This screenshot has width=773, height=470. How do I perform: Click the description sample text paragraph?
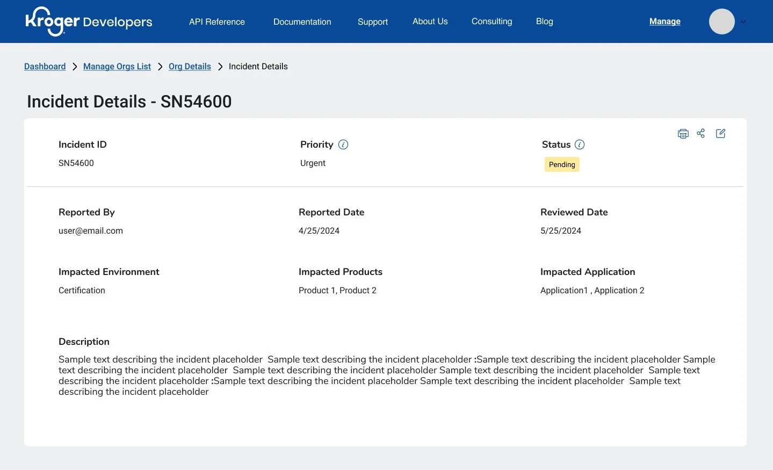tap(387, 375)
